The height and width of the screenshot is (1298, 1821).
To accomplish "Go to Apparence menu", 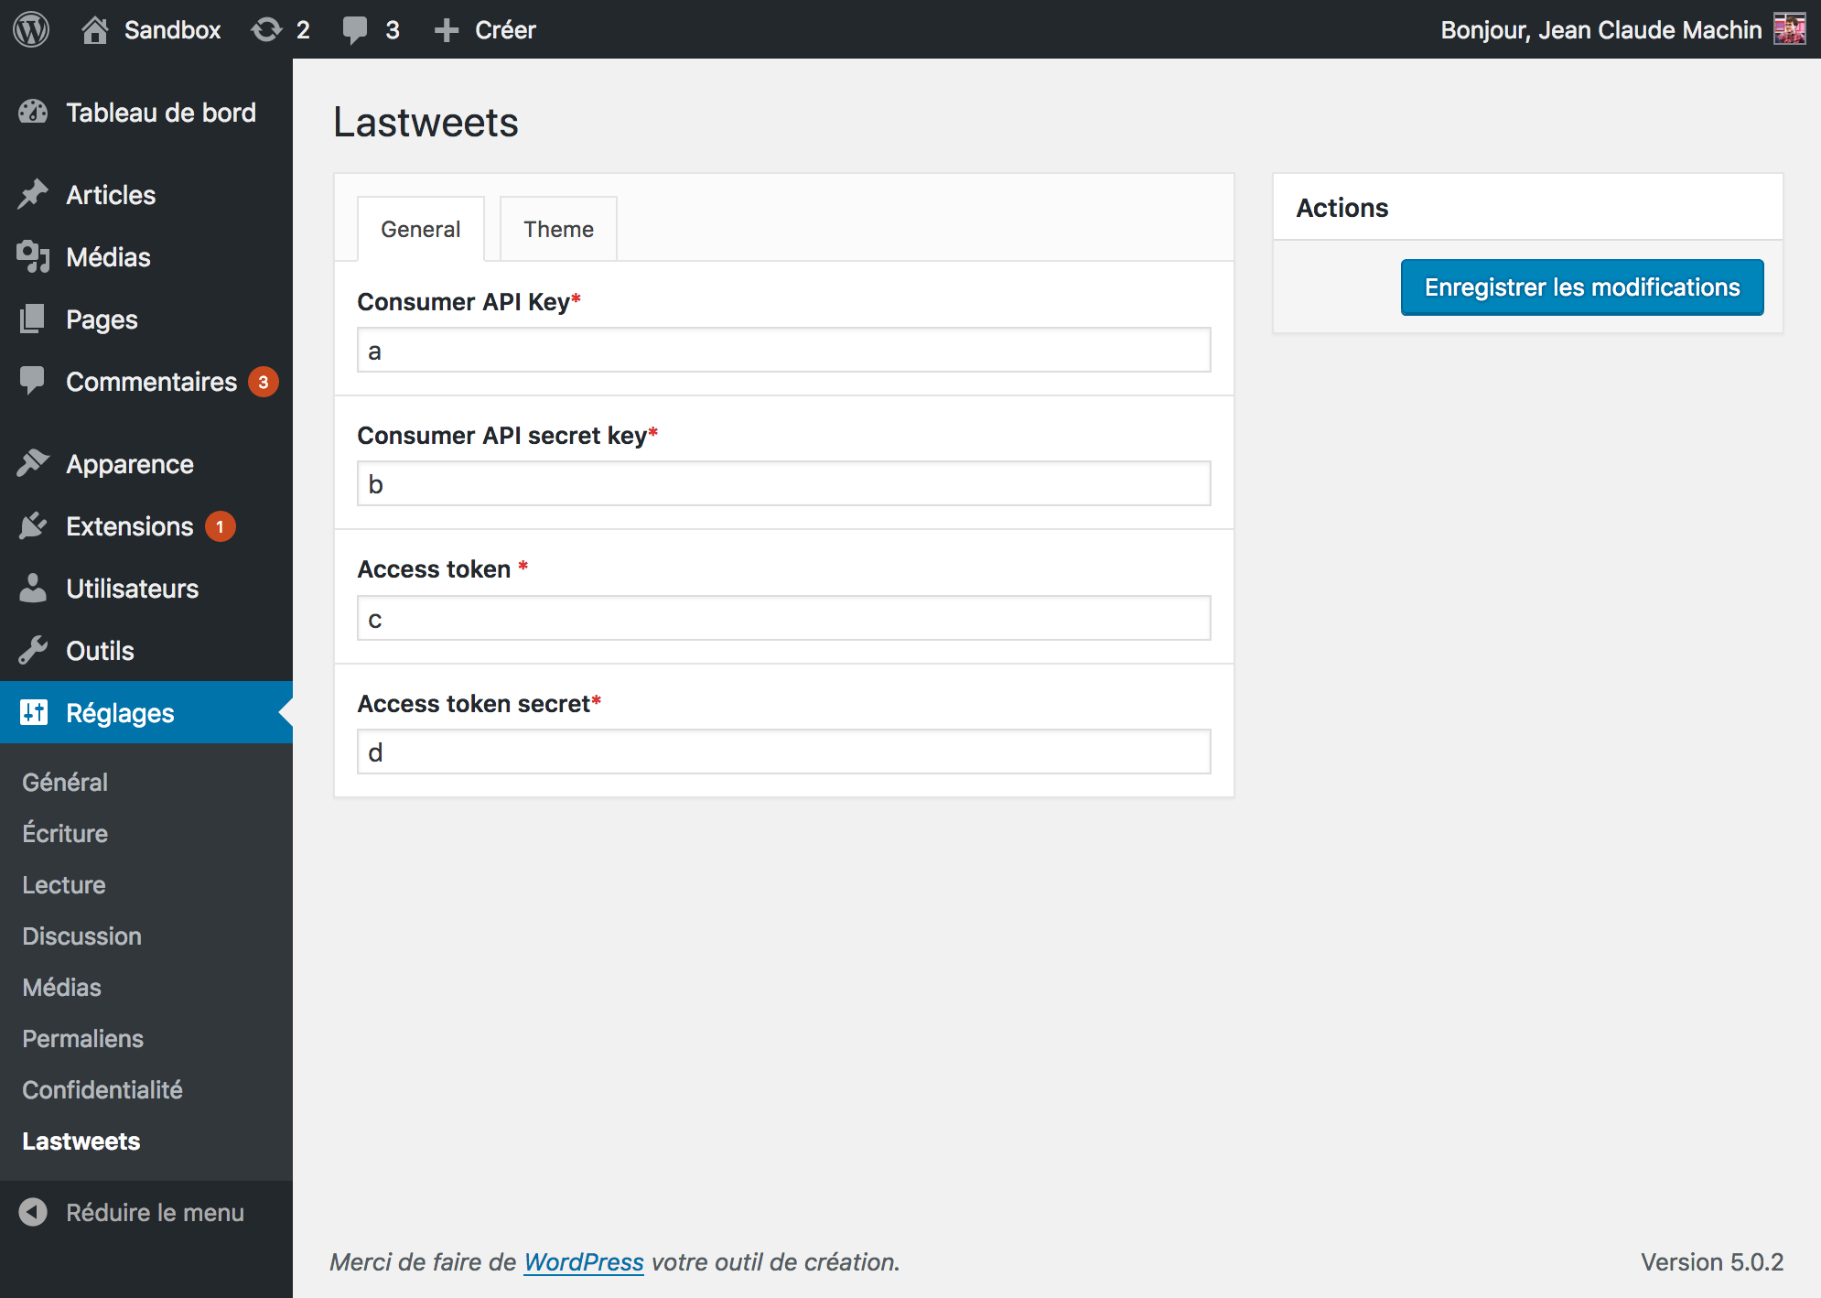I will (x=146, y=463).
